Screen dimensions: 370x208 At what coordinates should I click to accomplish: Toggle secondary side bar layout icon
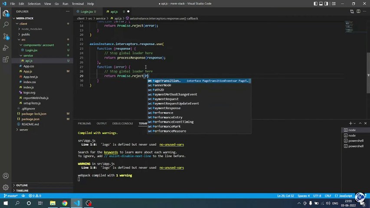tap(326, 3)
